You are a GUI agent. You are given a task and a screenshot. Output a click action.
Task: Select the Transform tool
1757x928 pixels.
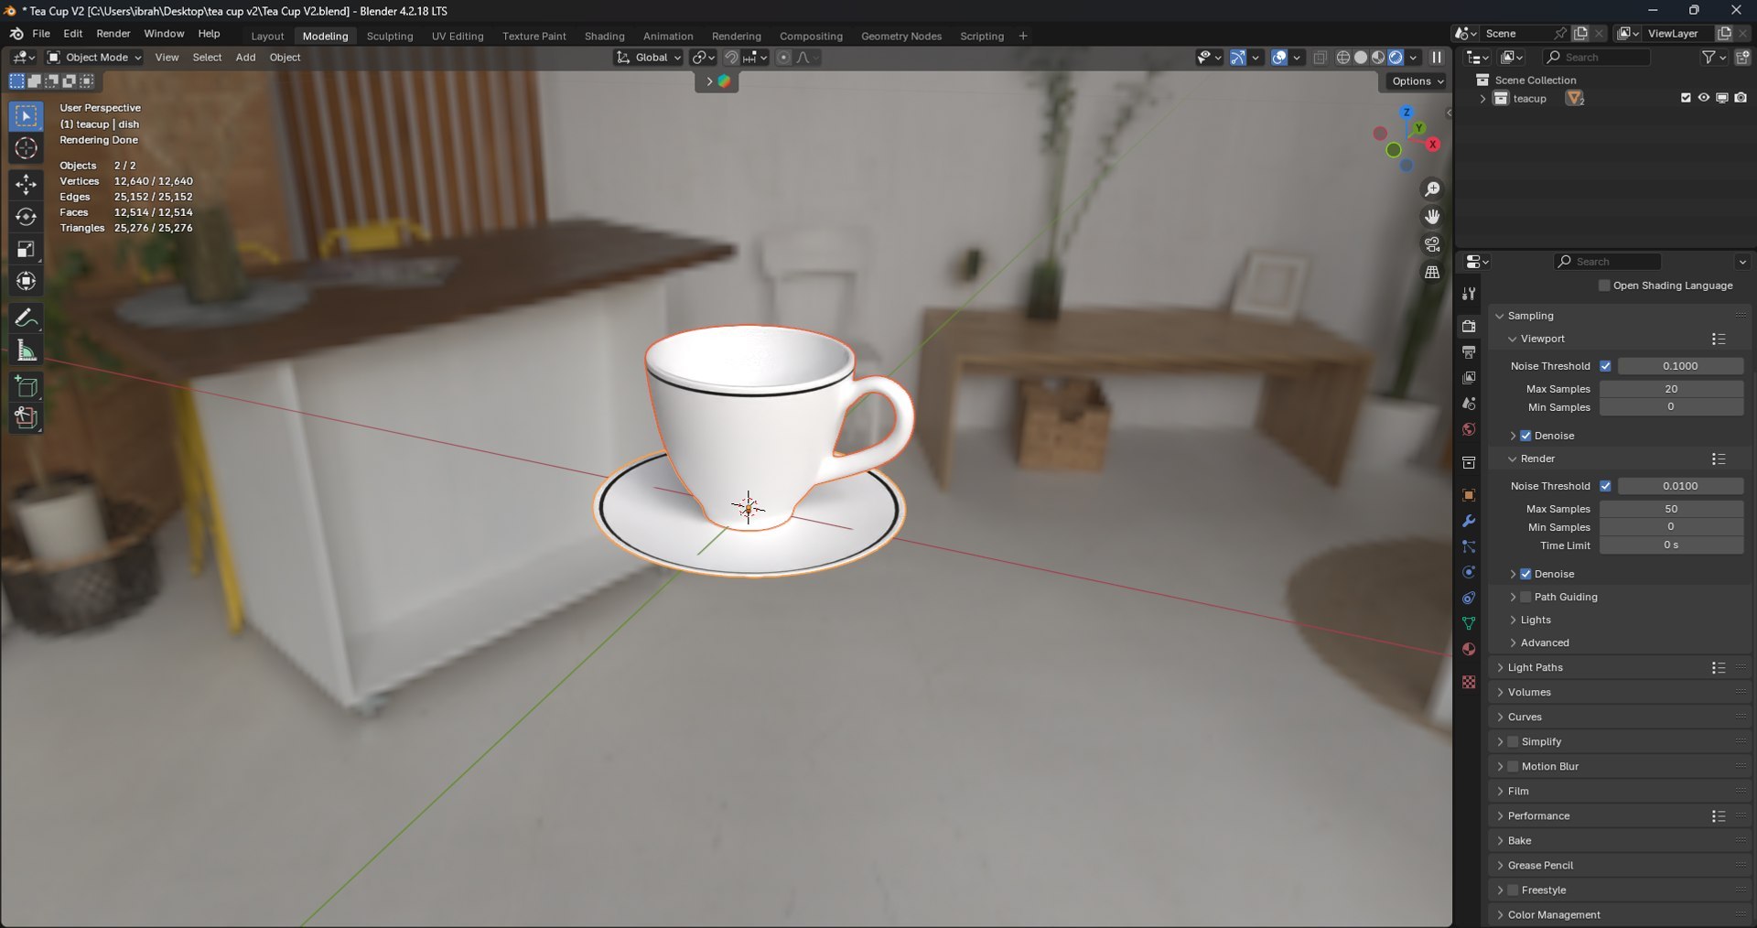click(x=26, y=281)
